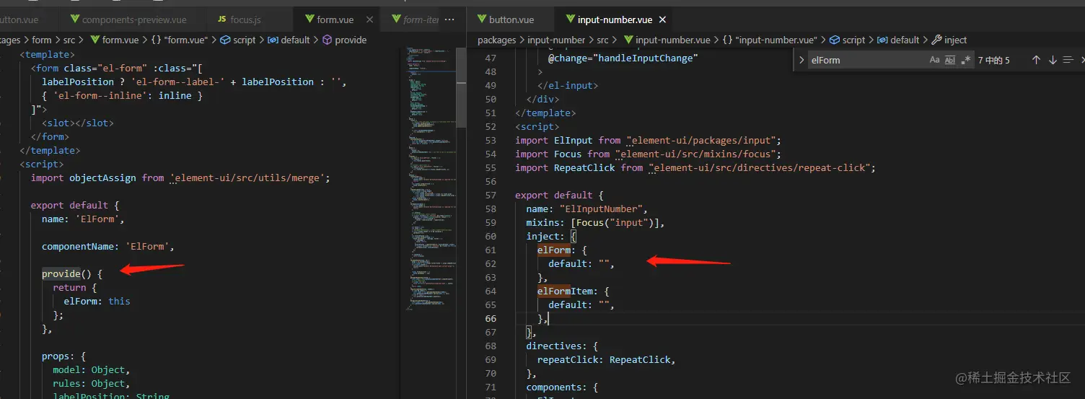The height and width of the screenshot is (399, 1085).
Task: Click the JS icon on focus.js tab
Action: click(x=222, y=19)
